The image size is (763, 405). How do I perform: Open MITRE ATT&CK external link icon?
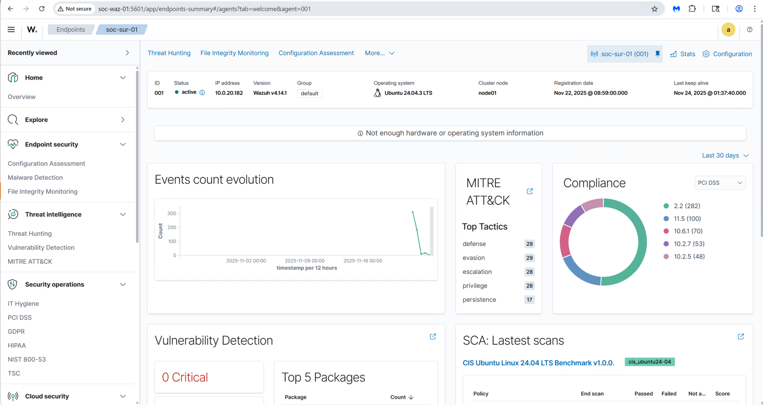coord(530,191)
